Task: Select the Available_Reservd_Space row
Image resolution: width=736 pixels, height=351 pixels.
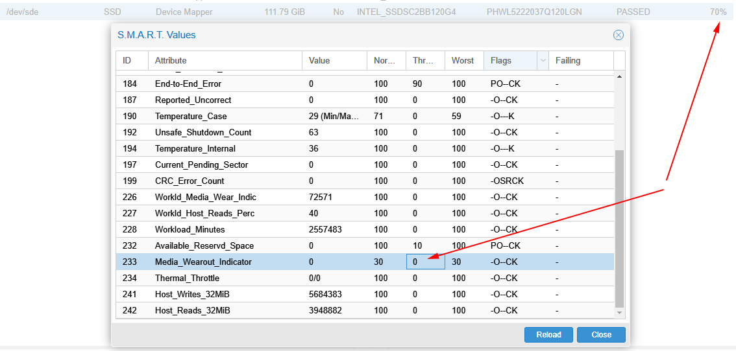Action: (365, 245)
